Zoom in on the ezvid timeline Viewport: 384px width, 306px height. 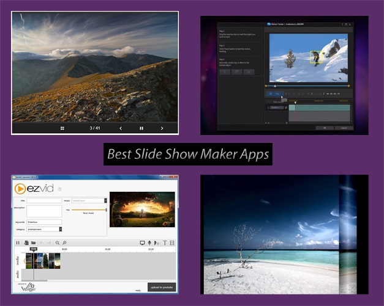pyautogui.click(x=57, y=242)
